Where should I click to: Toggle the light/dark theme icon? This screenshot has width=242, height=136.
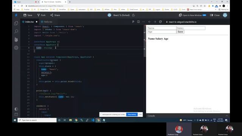tap(16, 109)
